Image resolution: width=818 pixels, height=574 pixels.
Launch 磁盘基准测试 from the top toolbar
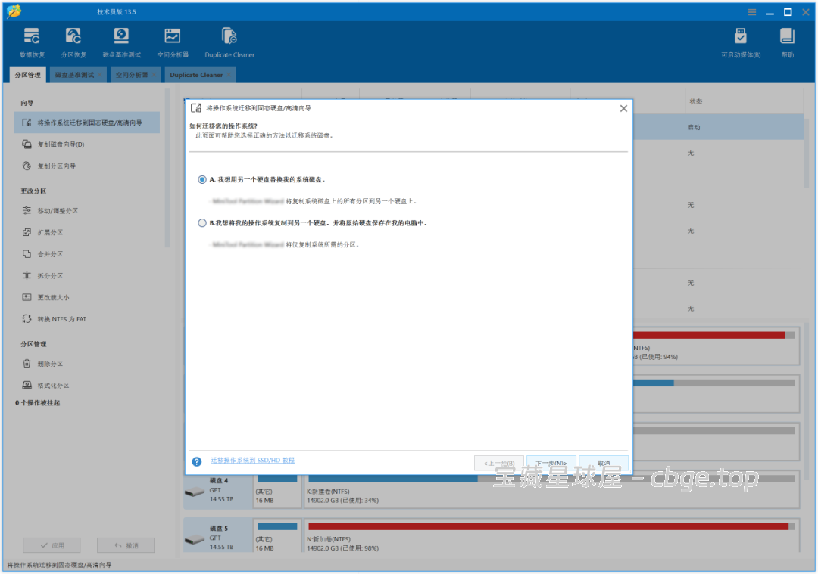[x=121, y=42]
